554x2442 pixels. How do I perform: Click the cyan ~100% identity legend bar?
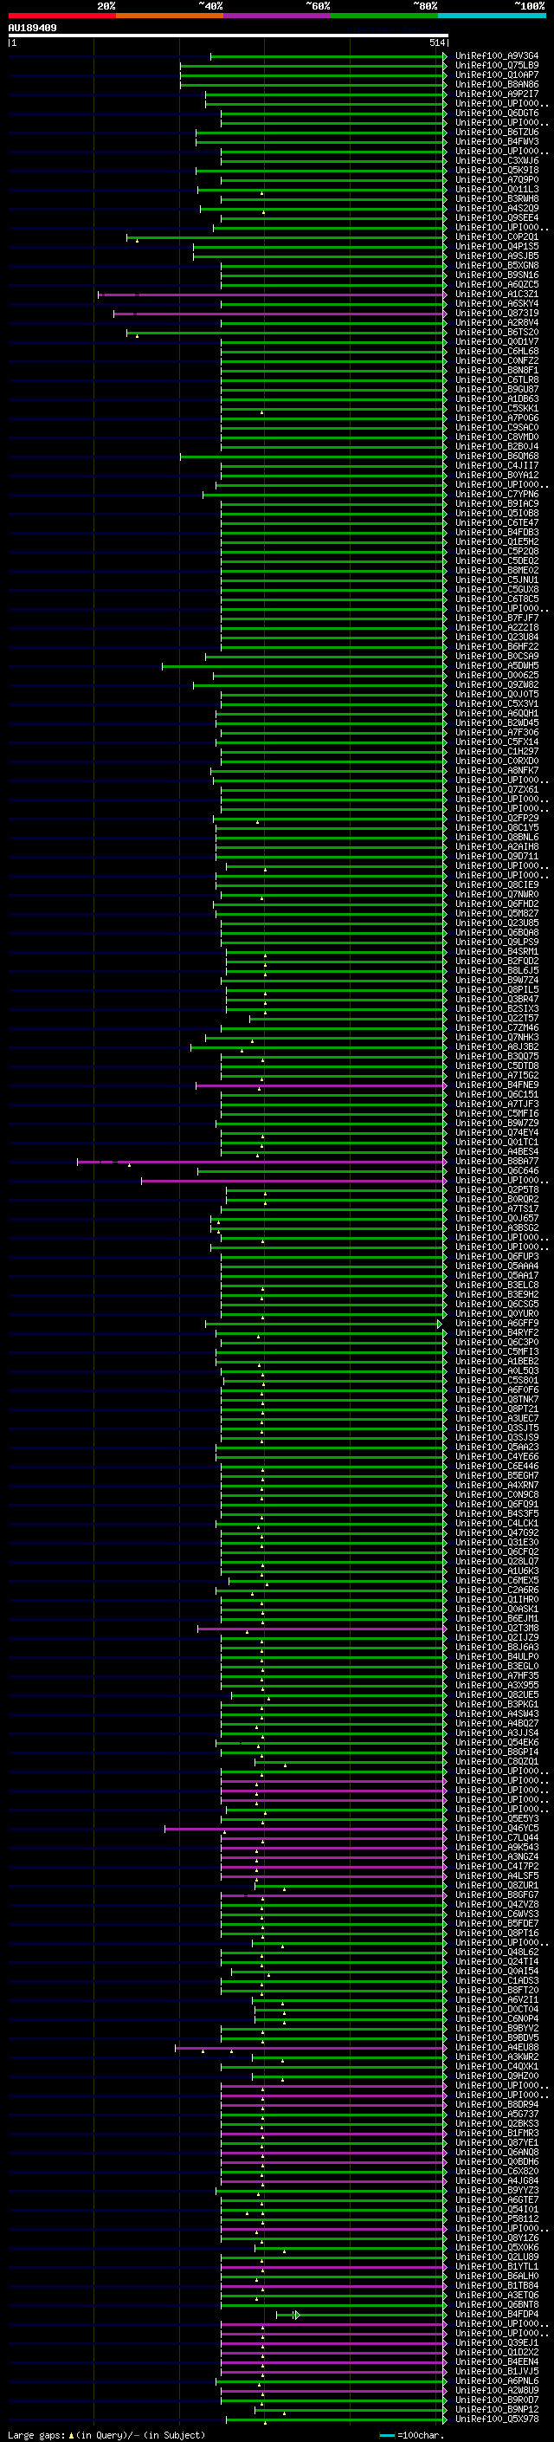pyautogui.click(x=492, y=16)
